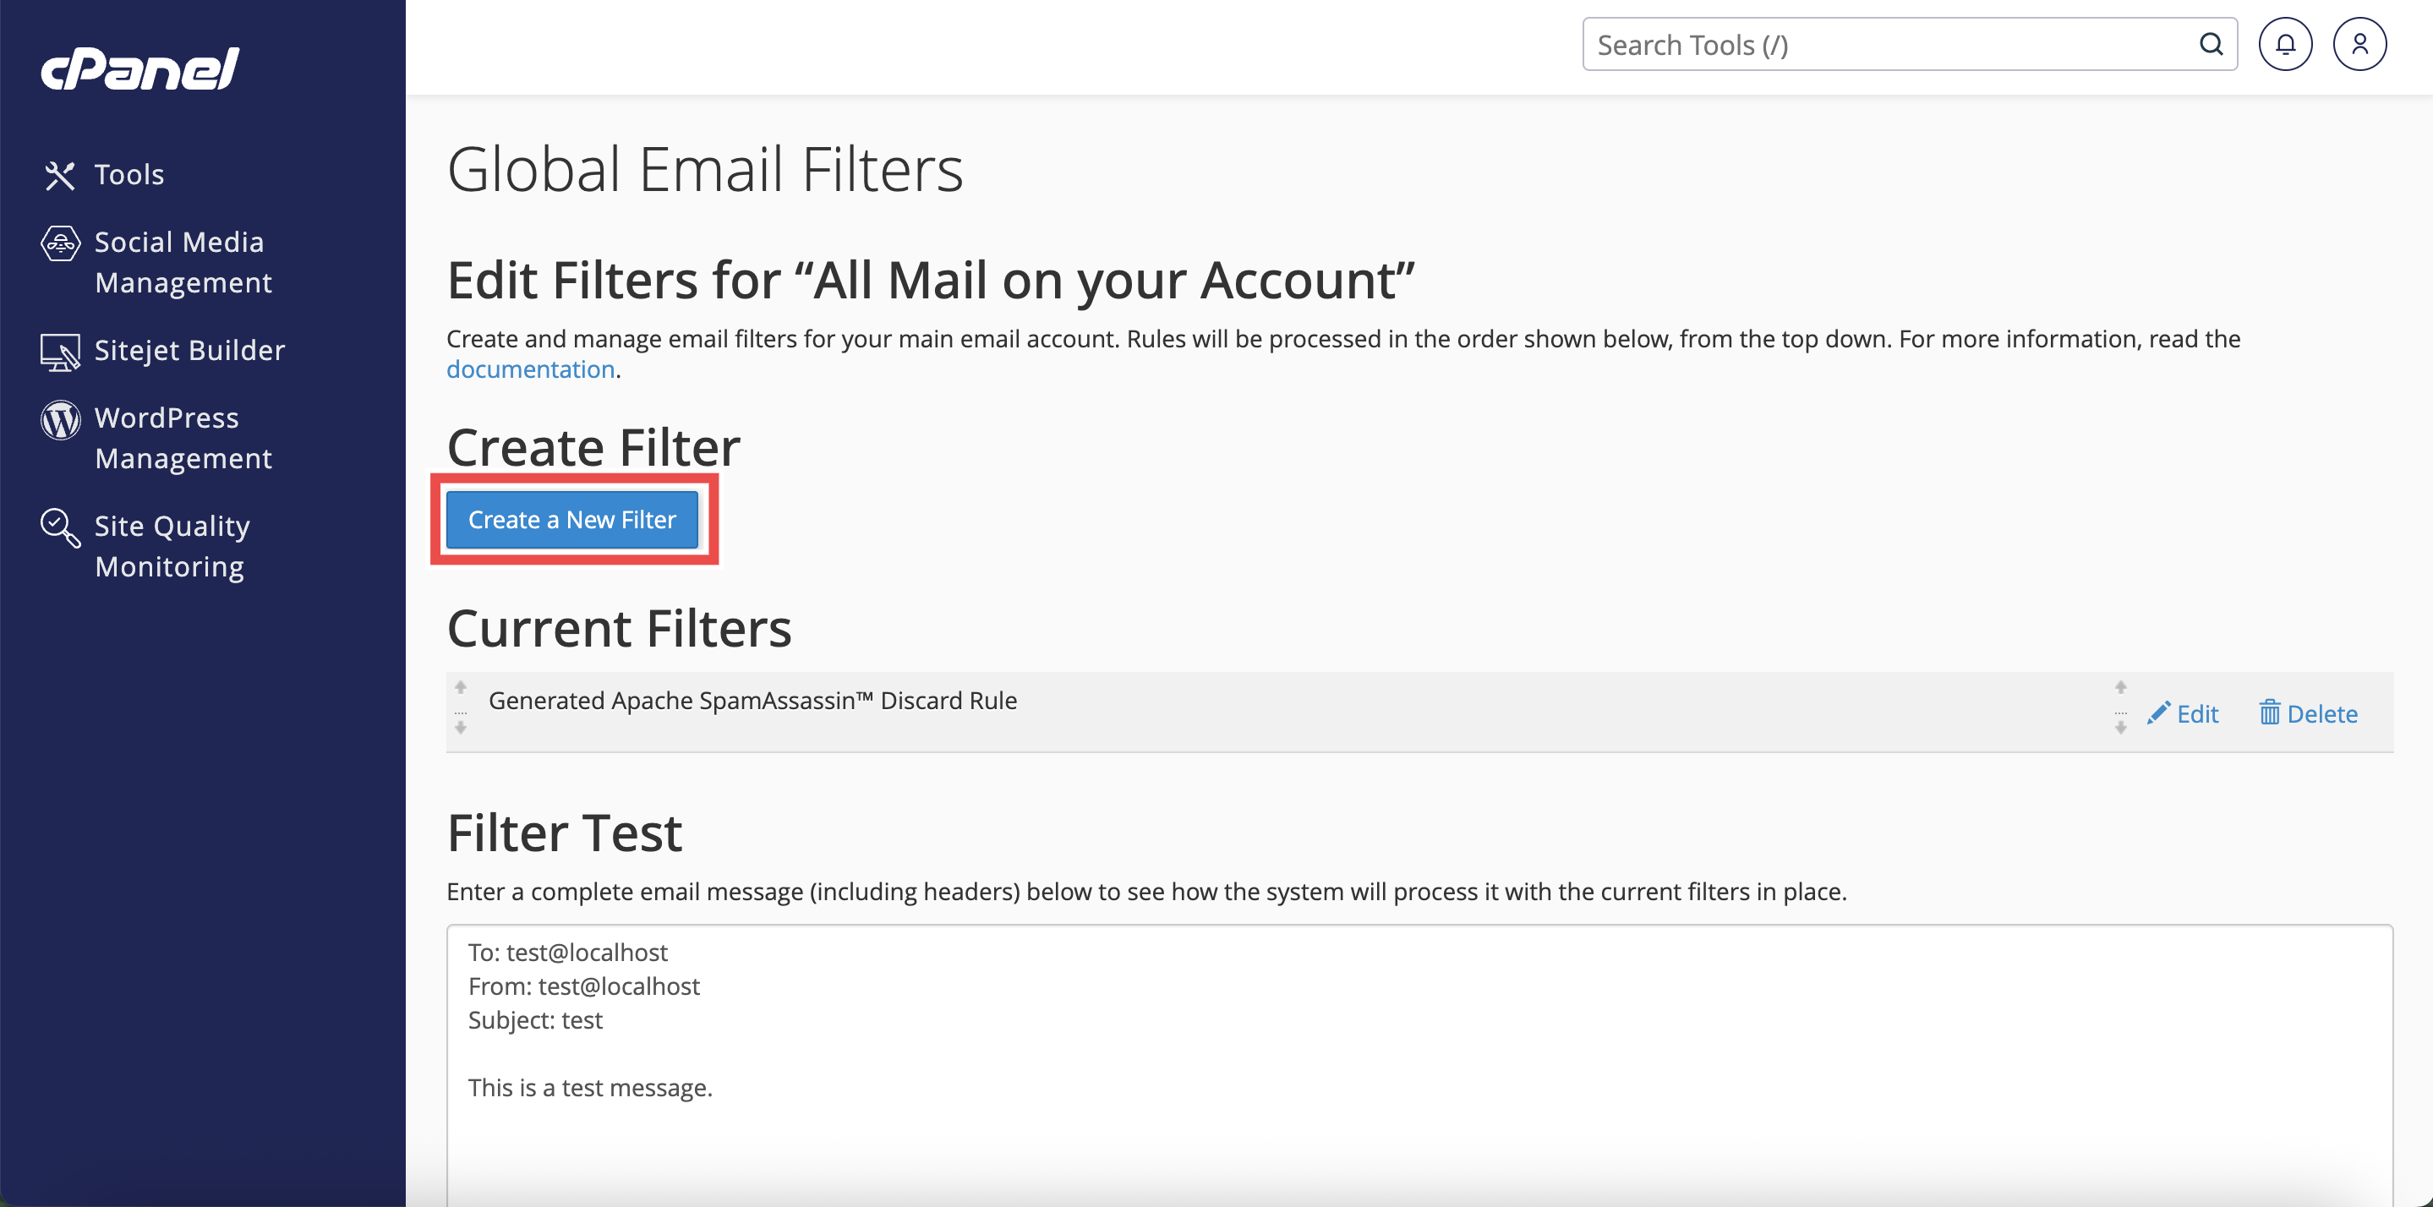2433x1207 pixels.
Task: Open the user account icon menu
Action: [2359, 45]
